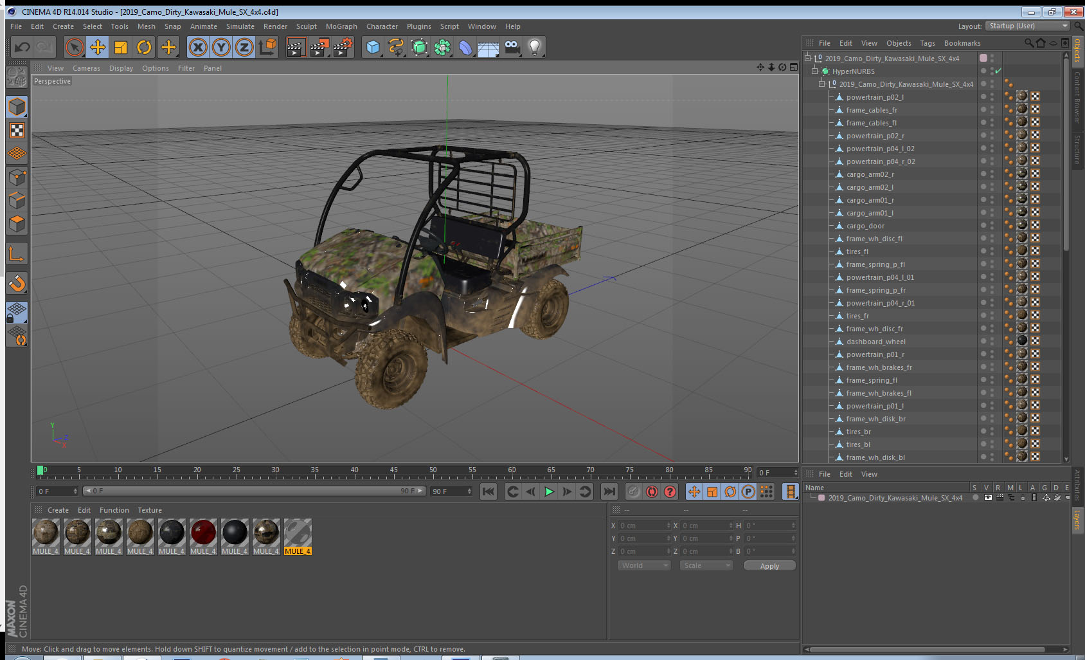Render active view clapperboard icon
1085x660 pixels.
point(296,47)
